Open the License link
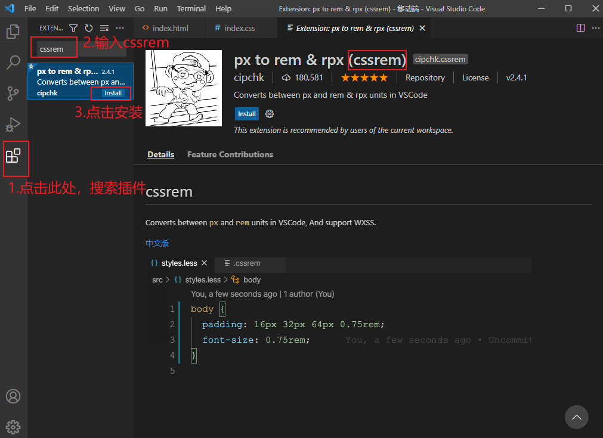This screenshot has width=603, height=438. [475, 77]
